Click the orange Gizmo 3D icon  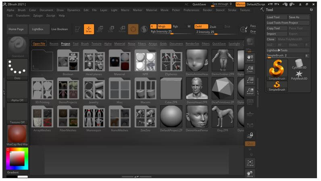point(133,29)
